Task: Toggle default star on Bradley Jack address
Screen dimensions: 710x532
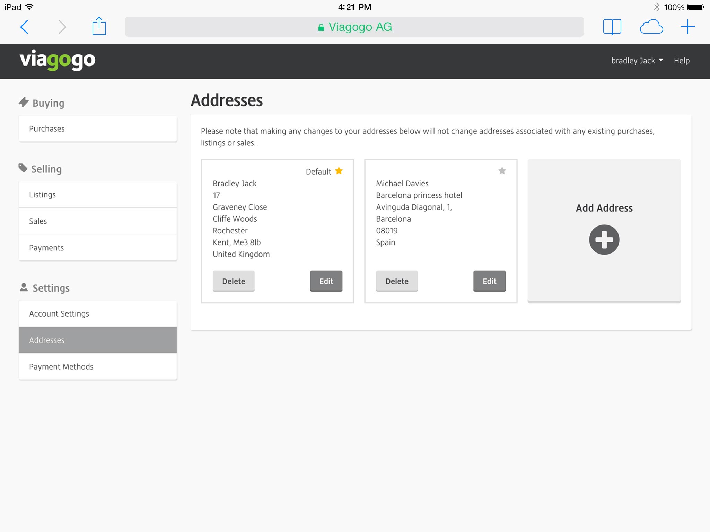Action: tap(339, 171)
